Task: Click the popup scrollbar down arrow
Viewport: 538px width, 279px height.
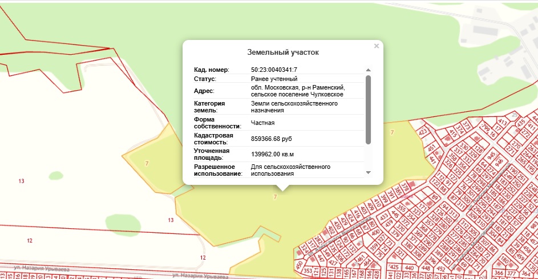Action: tap(368, 172)
